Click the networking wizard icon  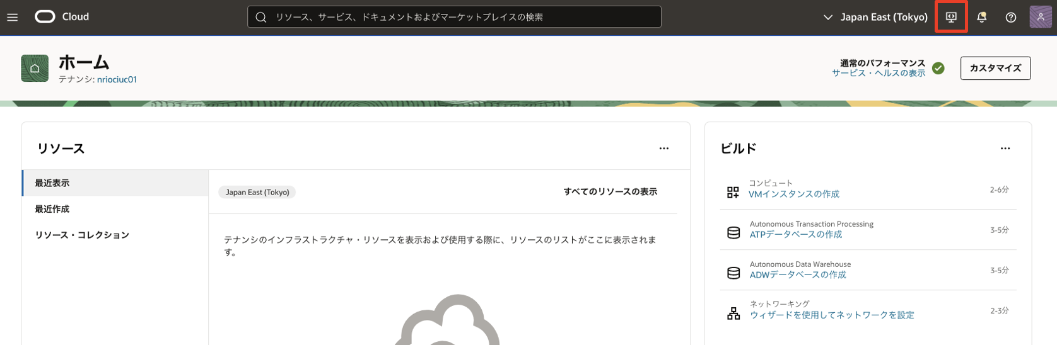[733, 314]
